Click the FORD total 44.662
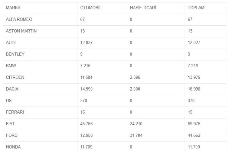The width and height of the screenshot is (229, 153). (x=194, y=135)
